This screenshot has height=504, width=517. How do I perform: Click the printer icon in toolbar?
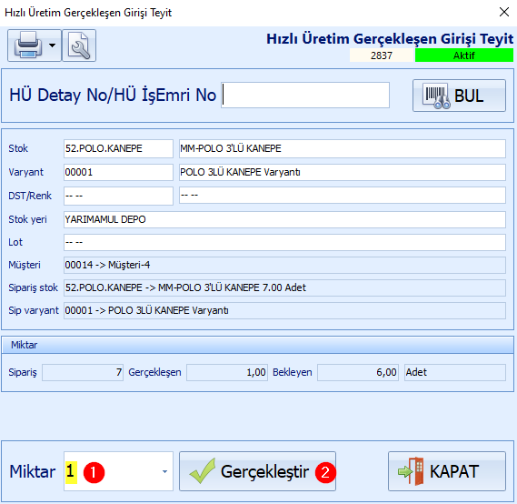[28, 45]
